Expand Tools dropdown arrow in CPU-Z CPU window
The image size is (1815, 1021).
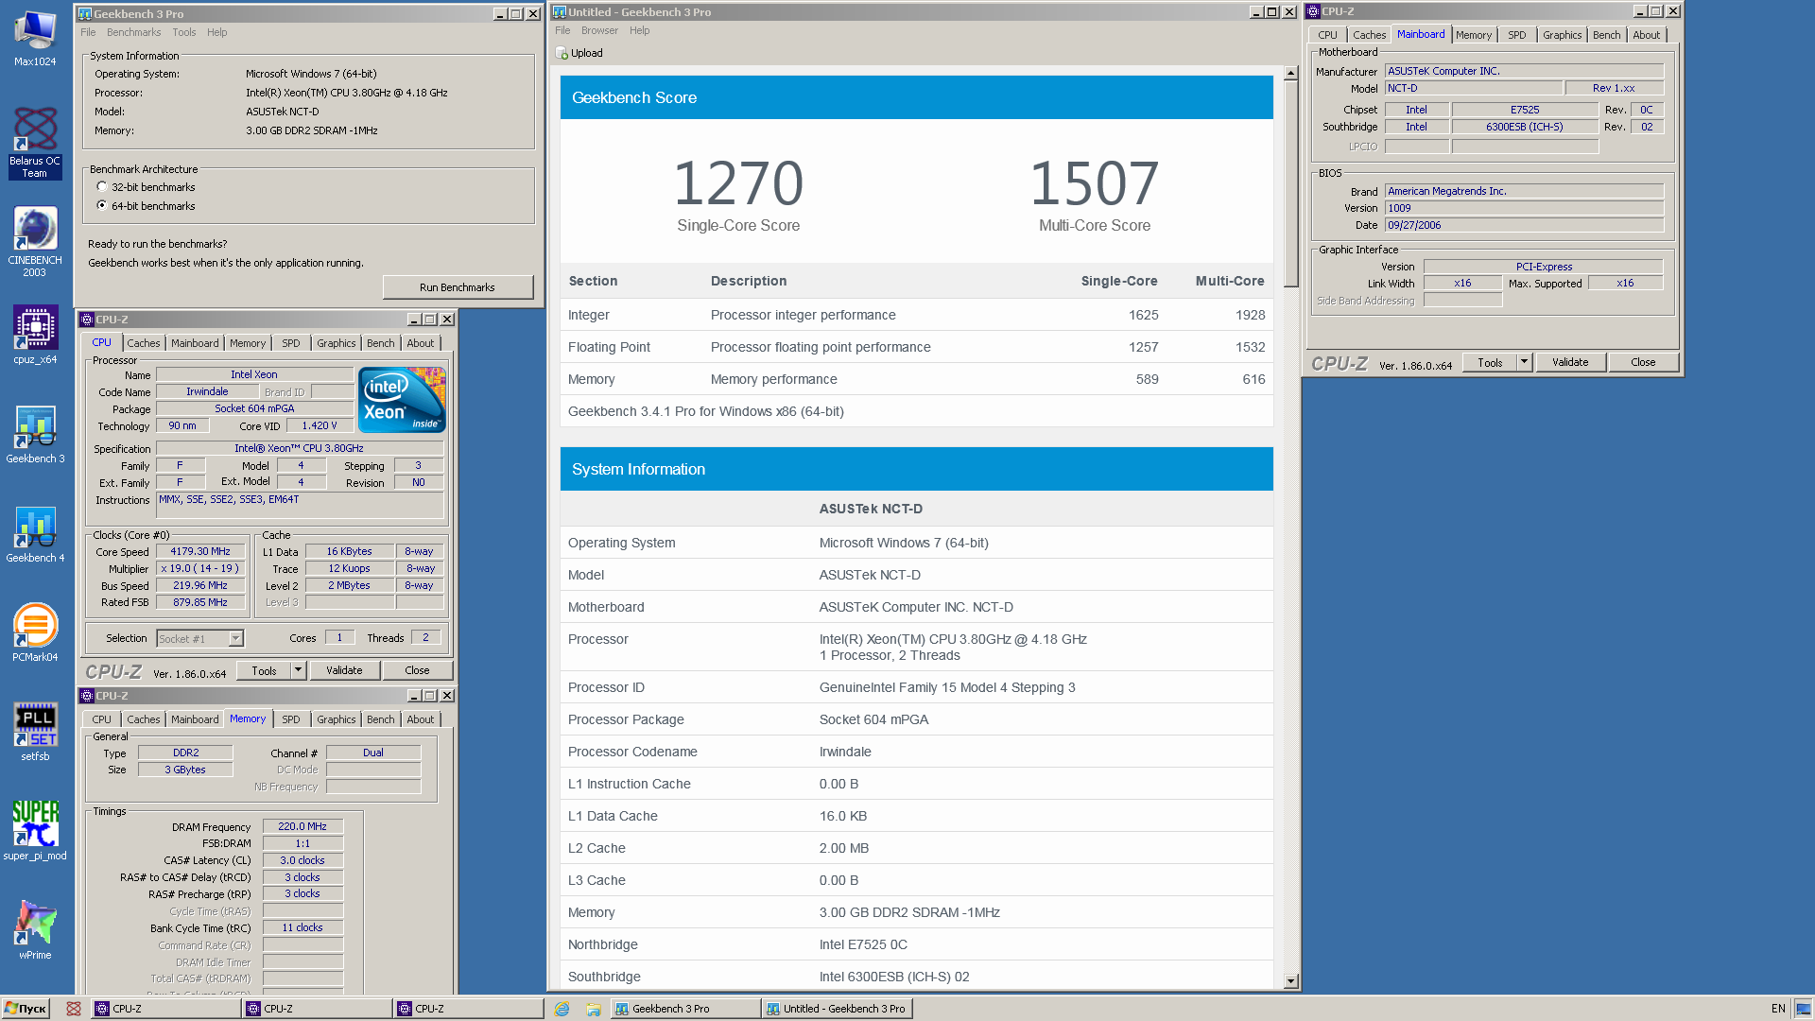299,670
